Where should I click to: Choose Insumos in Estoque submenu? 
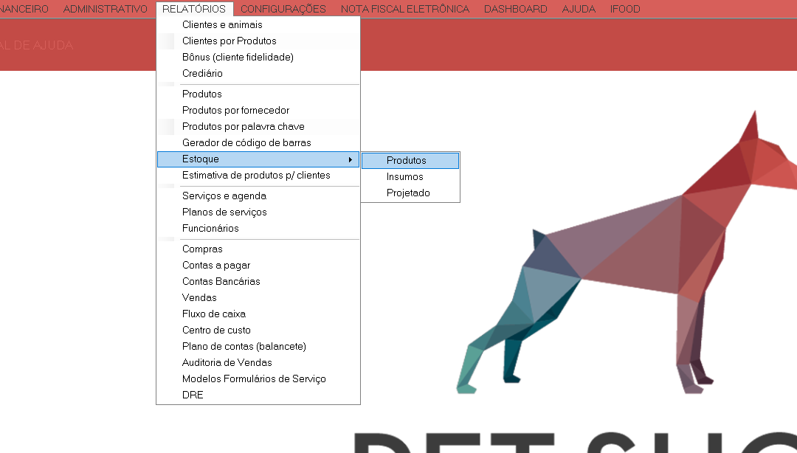pyautogui.click(x=410, y=177)
